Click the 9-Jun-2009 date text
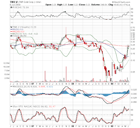The width and height of the screenshot is (140, 128). click(x=15, y=5)
